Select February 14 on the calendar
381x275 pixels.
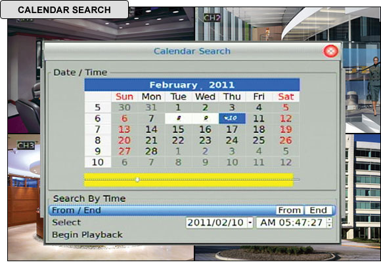[x=151, y=130]
